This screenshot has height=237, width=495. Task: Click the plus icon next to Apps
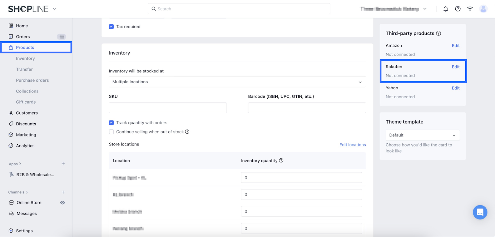coord(63,164)
